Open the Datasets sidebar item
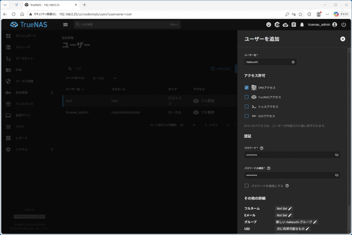The width and height of the screenshot is (352, 235). (25, 58)
